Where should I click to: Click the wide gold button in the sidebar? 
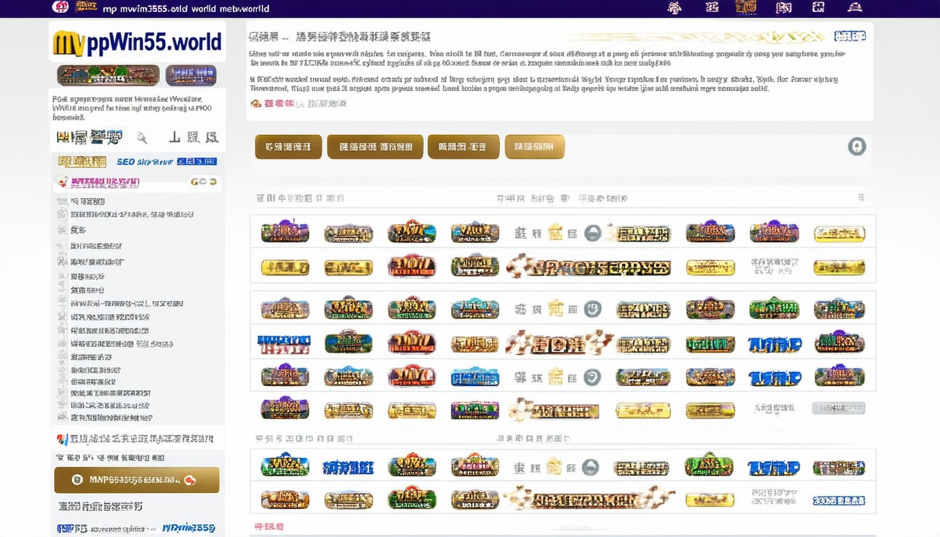[x=137, y=480]
